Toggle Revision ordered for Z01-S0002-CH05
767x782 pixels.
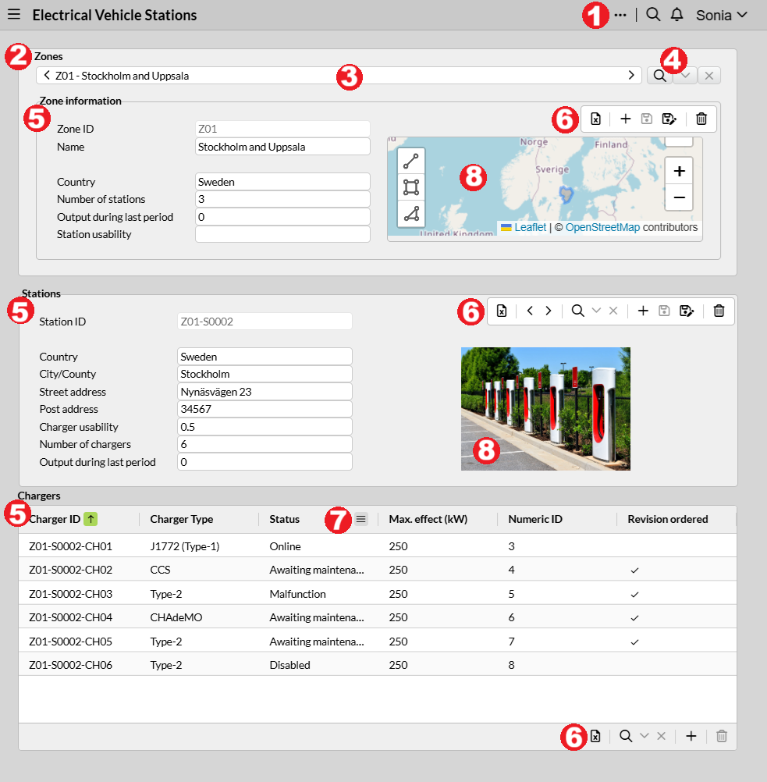coord(634,642)
